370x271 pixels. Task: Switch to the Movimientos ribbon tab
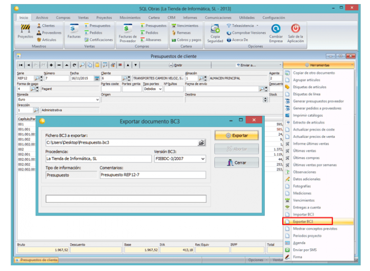pyautogui.click(x=130, y=17)
